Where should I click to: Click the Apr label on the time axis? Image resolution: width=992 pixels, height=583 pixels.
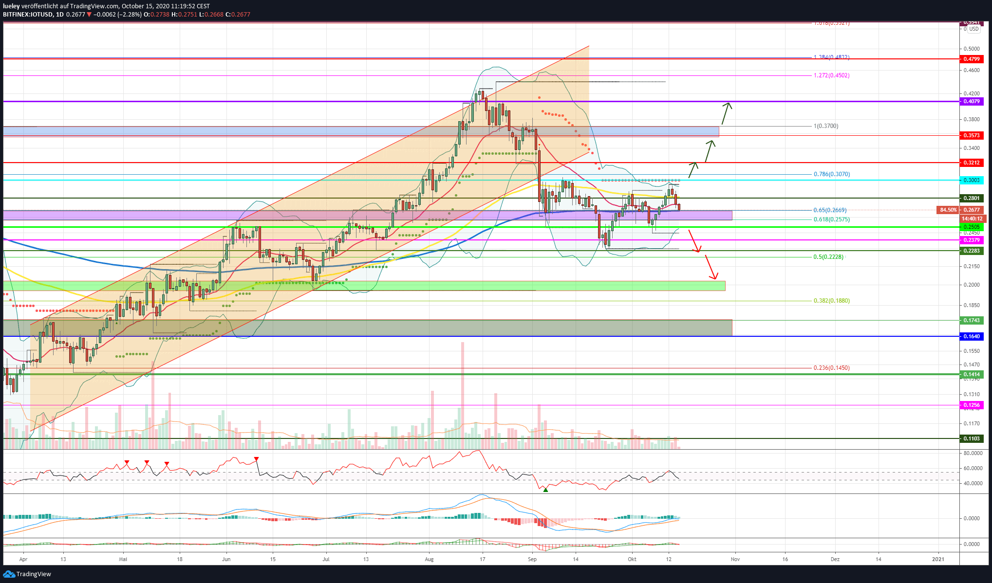click(23, 559)
